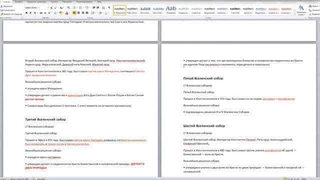Toggle bold formatting
The height and width of the screenshot is (180, 320).
click(26, 13)
